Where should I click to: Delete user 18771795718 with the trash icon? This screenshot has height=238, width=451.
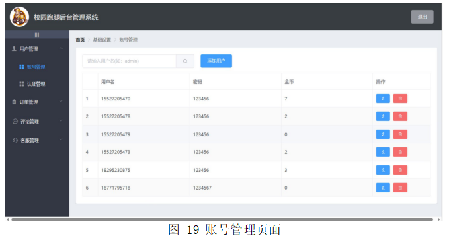coord(400,188)
